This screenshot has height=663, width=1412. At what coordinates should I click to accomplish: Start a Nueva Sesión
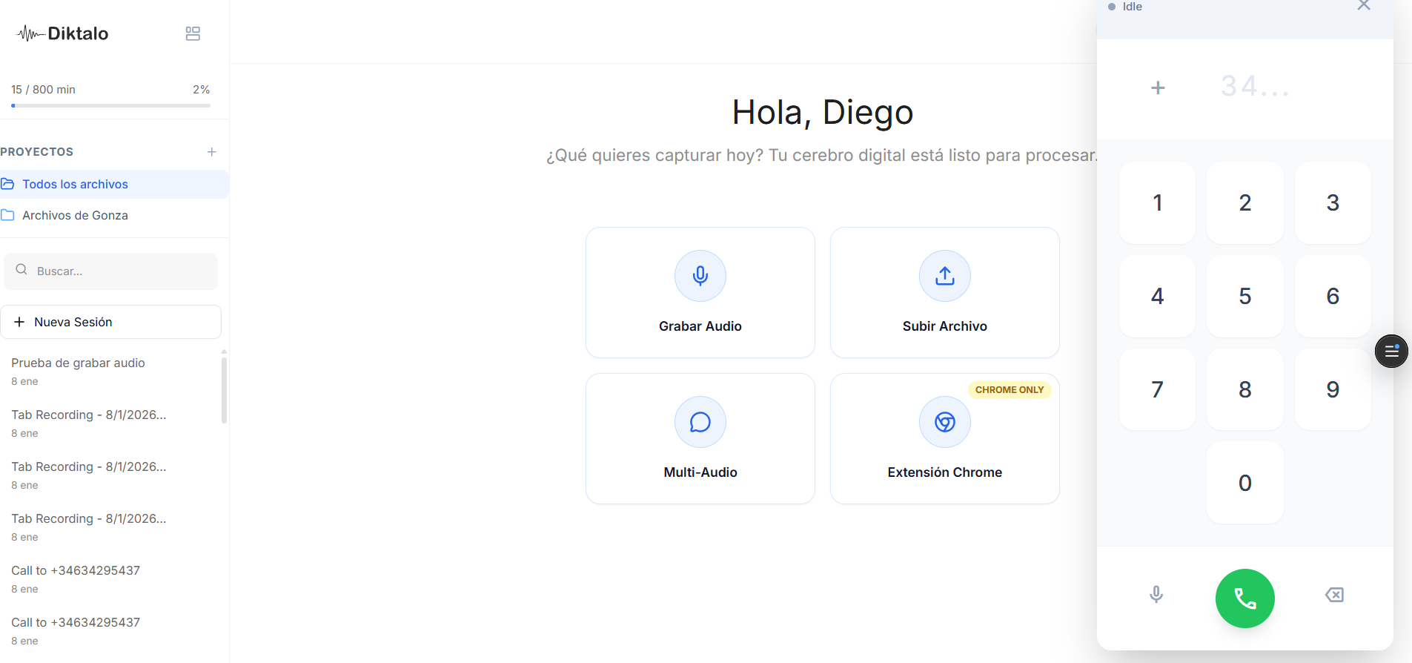111,322
